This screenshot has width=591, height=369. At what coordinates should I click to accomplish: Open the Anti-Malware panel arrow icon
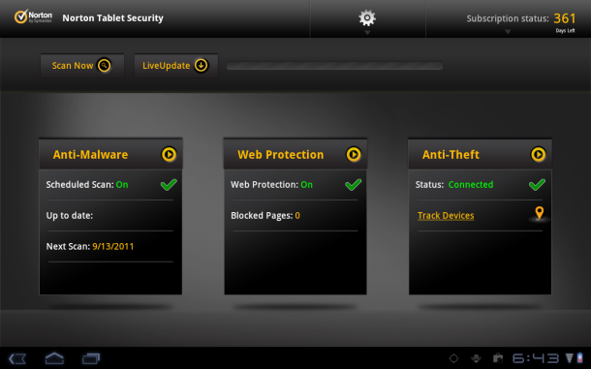click(x=169, y=155)
